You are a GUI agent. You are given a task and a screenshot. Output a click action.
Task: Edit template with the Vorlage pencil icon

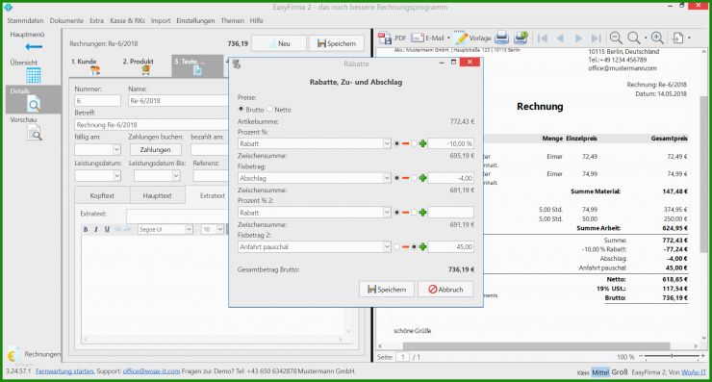pyautogui.click(x=460, y=38)
